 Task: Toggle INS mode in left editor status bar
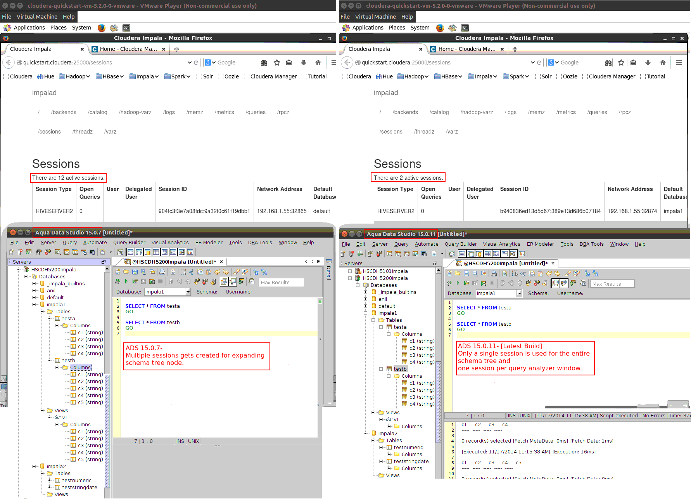pyautogui.click(x=180, y=441)
